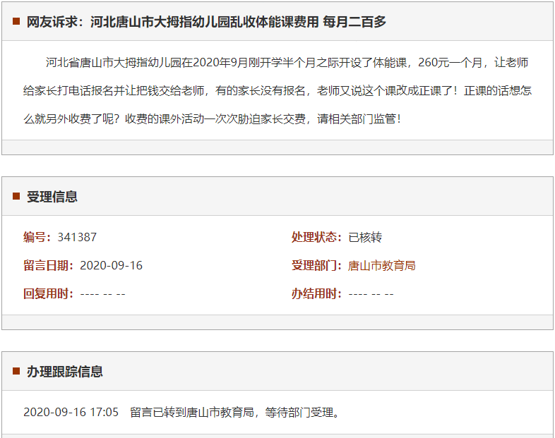Screen dimensions: 555x438
Task: Click the 回复用时 label
Action: point(49,294)
